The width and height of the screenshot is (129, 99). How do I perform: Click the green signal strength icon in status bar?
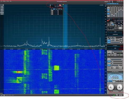point(114,95)
